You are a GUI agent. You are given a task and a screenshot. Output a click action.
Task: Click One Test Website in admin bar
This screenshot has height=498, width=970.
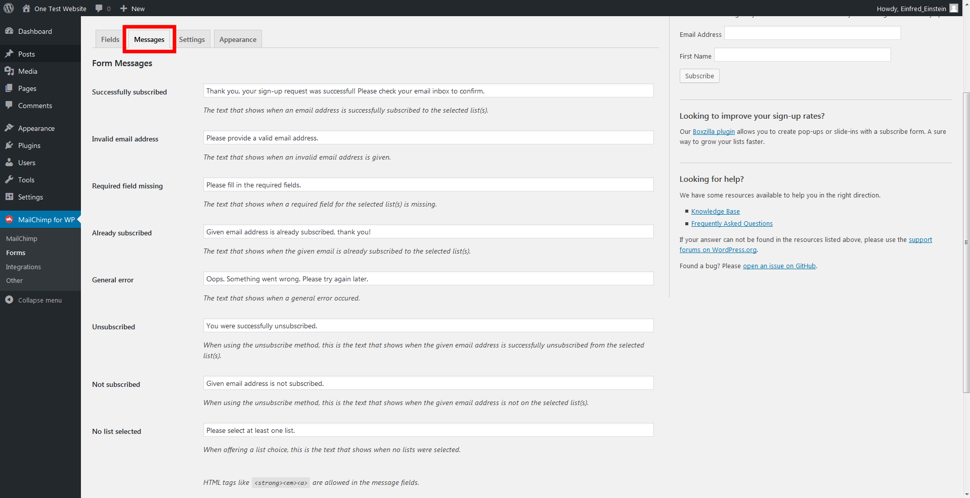pos(60,9)
